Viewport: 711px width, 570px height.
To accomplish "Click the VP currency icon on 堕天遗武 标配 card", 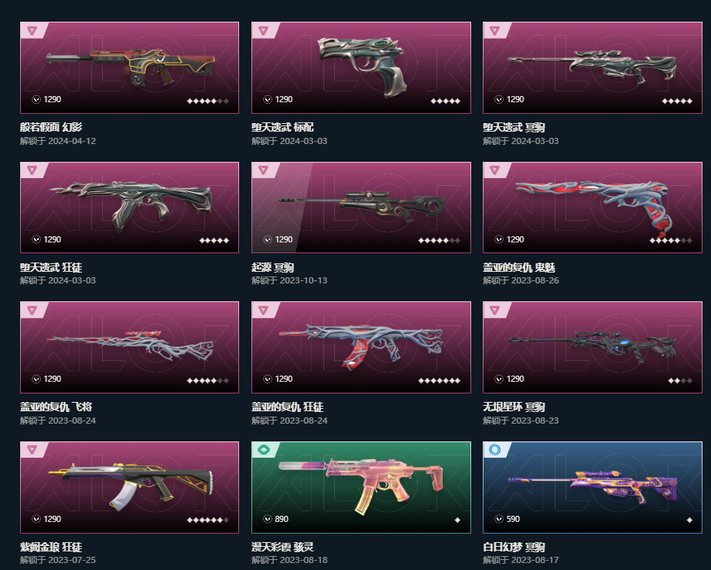I will (x=268, y=99).
